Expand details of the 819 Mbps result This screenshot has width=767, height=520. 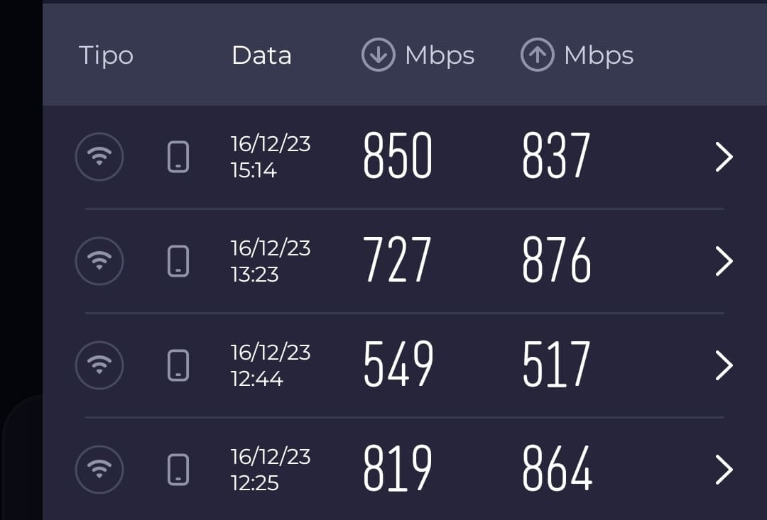pyautogui.click(x=724, y=470)
